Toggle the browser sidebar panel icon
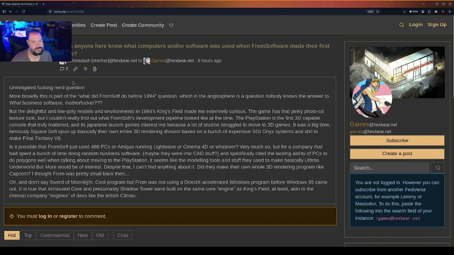454x255 pixels. pos(4,11)
